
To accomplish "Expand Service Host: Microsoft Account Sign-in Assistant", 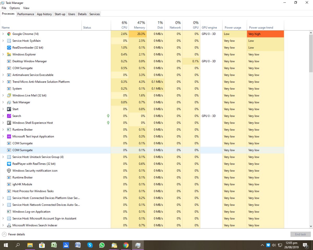I will click(x=3, y=218).
